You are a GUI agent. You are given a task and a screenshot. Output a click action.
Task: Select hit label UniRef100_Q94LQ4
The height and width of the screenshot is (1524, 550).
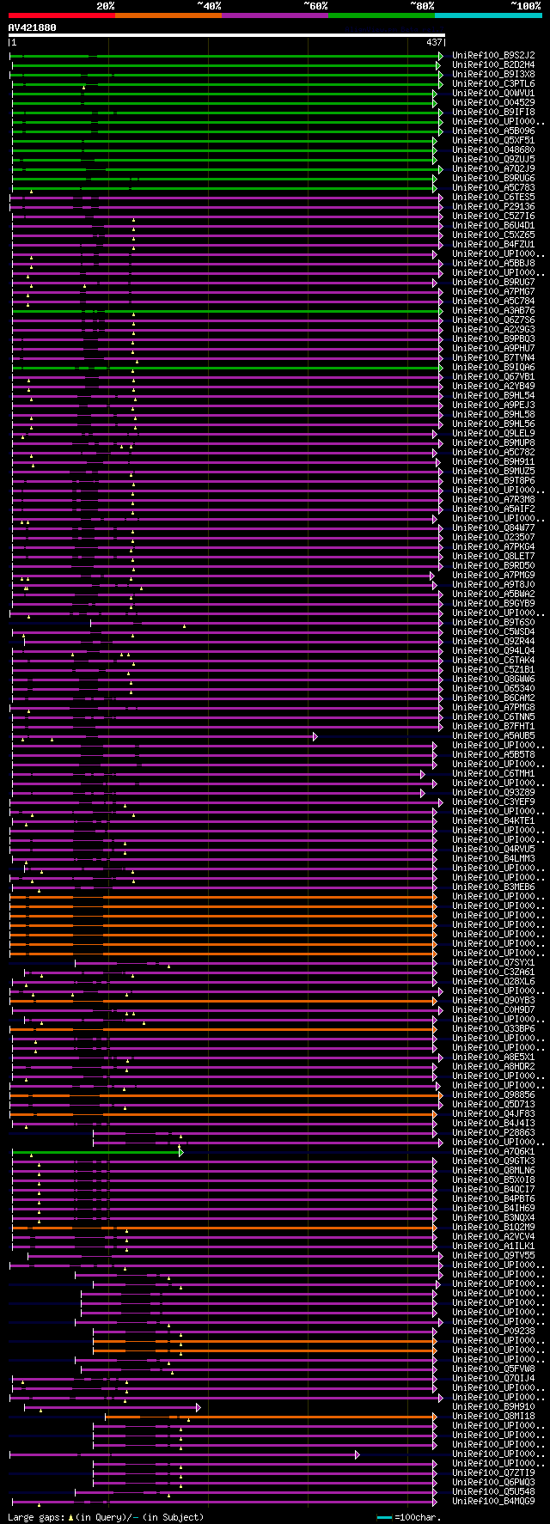(493, 650)
